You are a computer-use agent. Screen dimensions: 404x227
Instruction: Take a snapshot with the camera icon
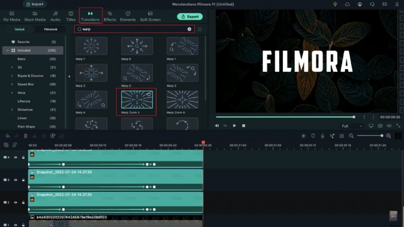(380, 125)
